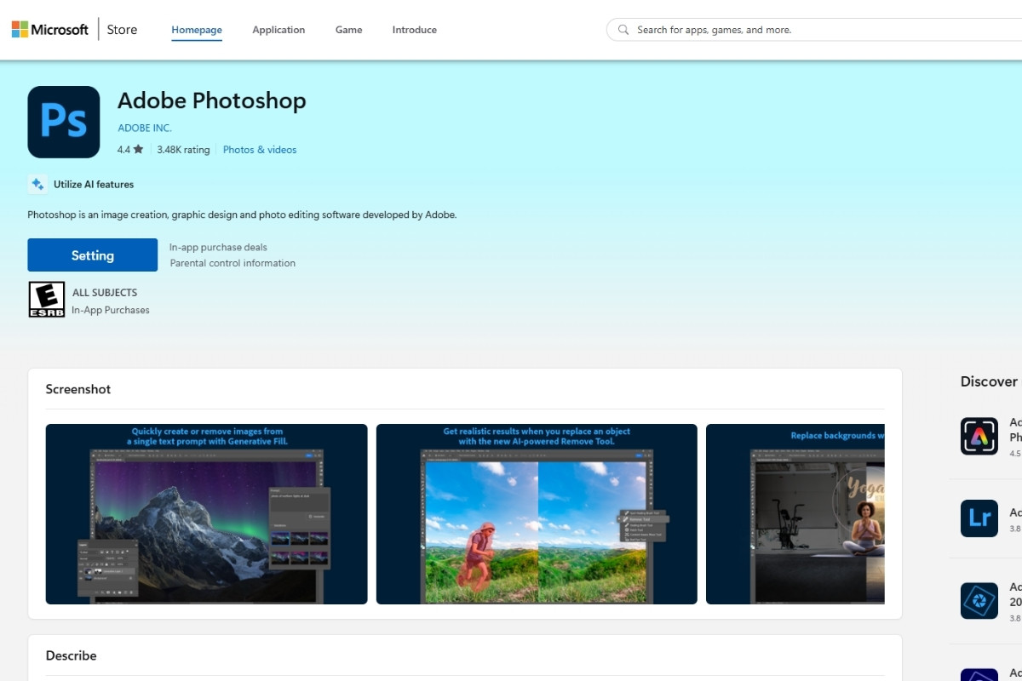Click the Microsoft logo in header

click(49, 30)
